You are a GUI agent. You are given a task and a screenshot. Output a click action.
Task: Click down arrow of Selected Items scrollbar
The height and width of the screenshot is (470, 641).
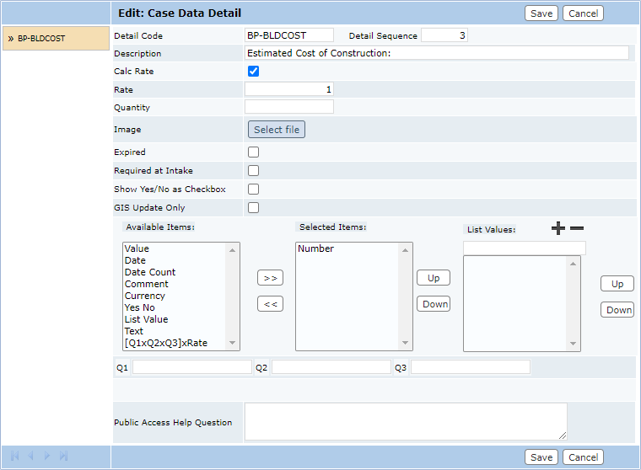coord(406,343)
